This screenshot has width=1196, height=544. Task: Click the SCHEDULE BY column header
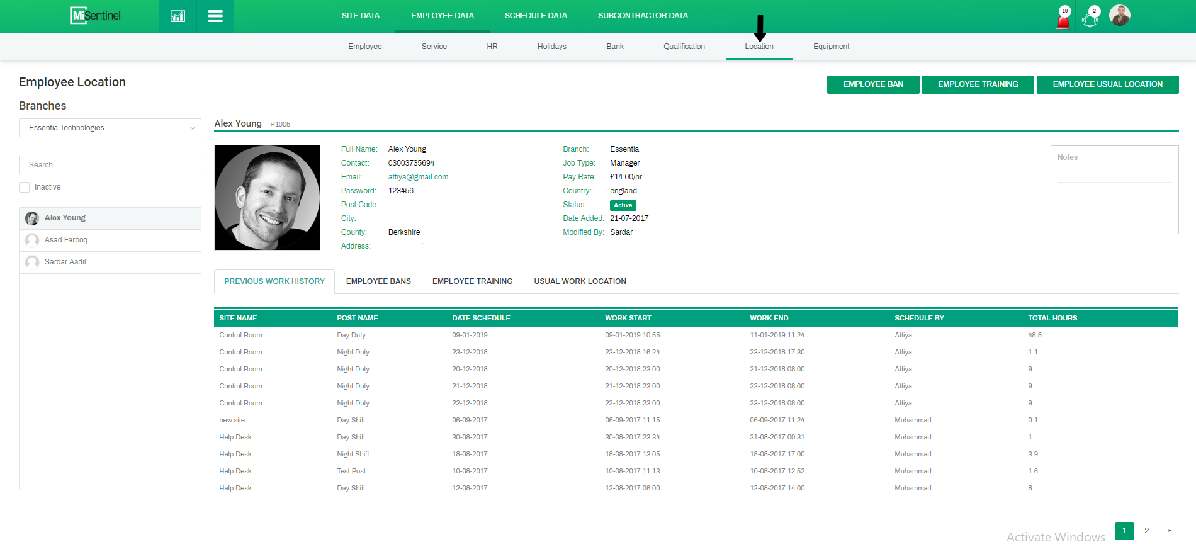click(x=919, y=318)
